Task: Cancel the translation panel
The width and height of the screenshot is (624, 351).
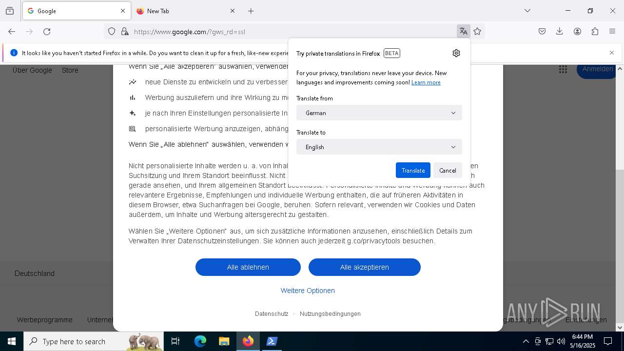Action: click(448, 170)
